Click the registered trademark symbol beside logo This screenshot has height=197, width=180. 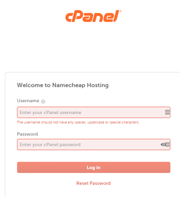[x=120, y=11]
